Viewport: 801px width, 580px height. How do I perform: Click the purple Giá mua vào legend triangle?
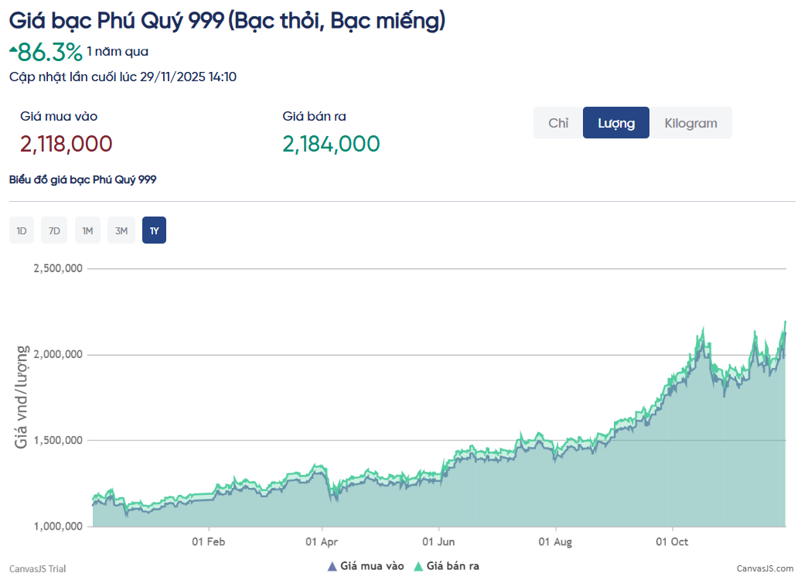pos(332,566)
